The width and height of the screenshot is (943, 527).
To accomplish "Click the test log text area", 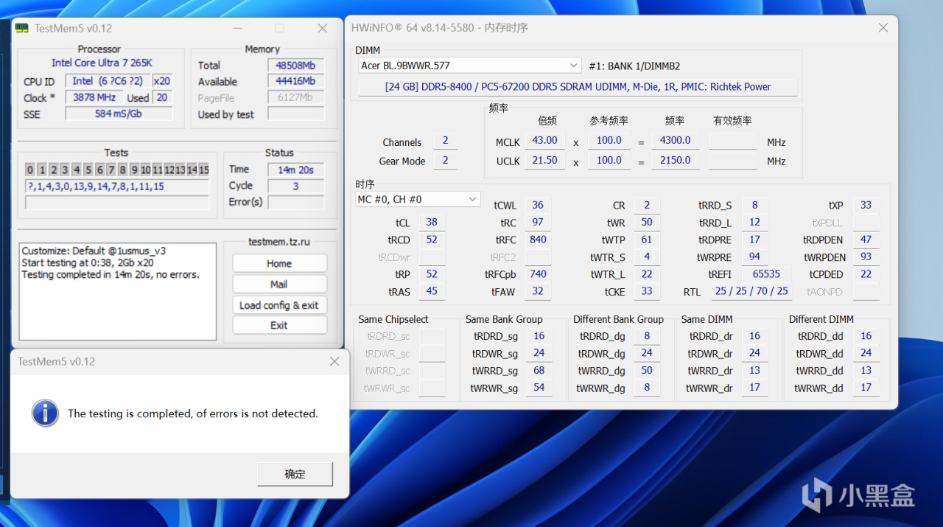I will coord(118,291).
